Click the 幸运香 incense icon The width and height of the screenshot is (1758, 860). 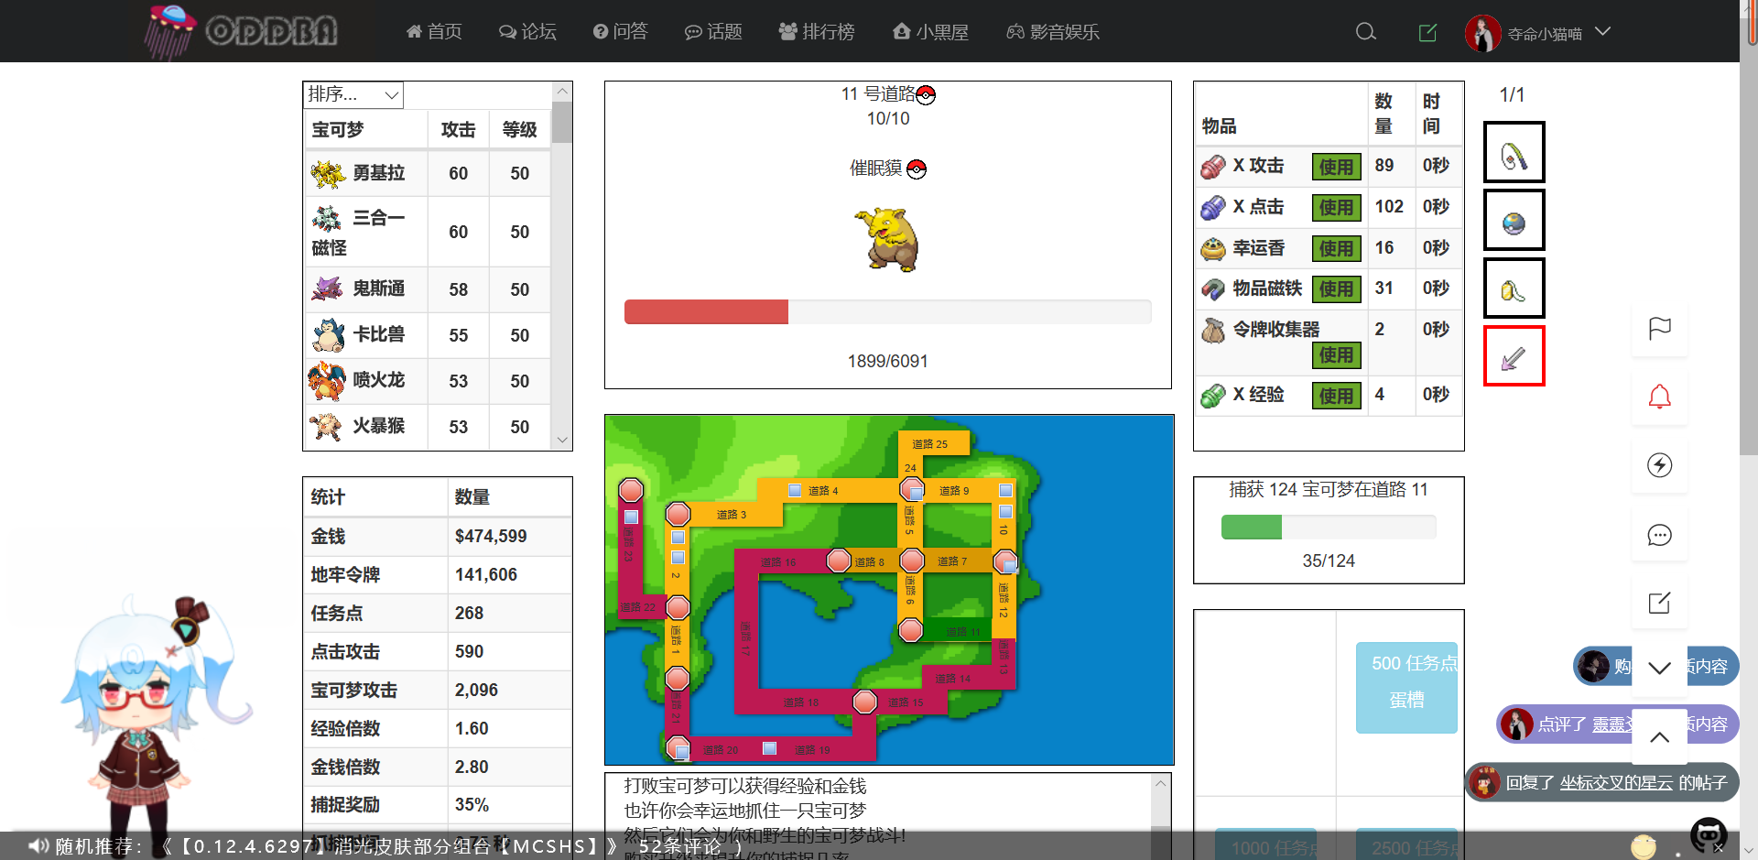tap(1213, 248)
